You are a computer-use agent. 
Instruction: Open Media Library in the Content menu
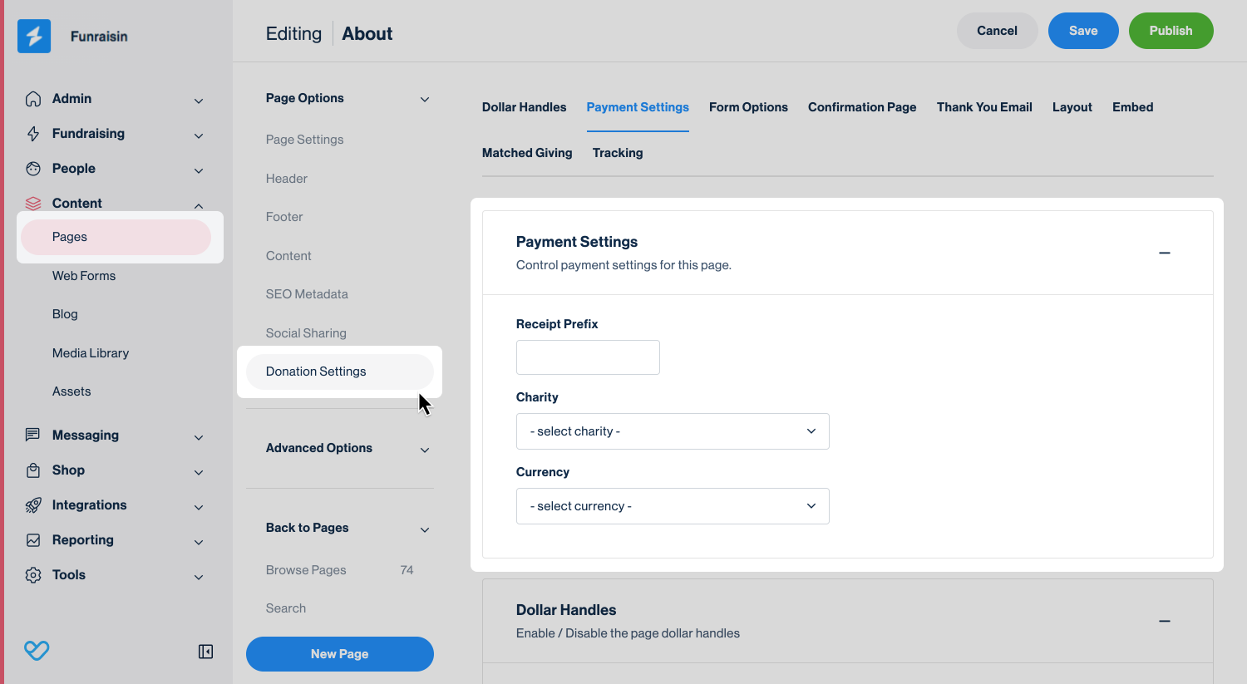coord(91,353)
